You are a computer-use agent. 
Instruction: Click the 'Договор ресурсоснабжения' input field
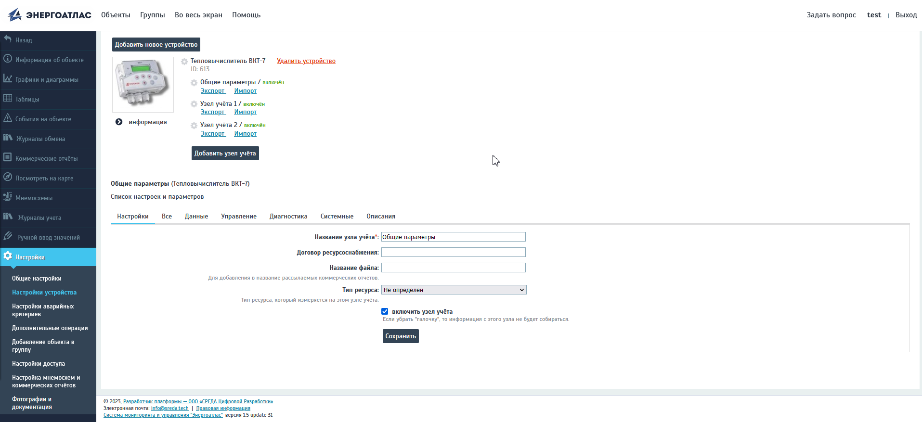click(x=453, y=252)
